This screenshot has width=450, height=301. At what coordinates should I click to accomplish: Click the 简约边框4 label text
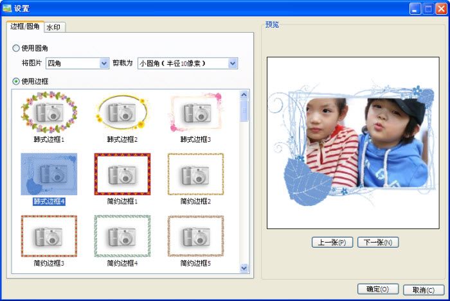click(x=123, y=263)
